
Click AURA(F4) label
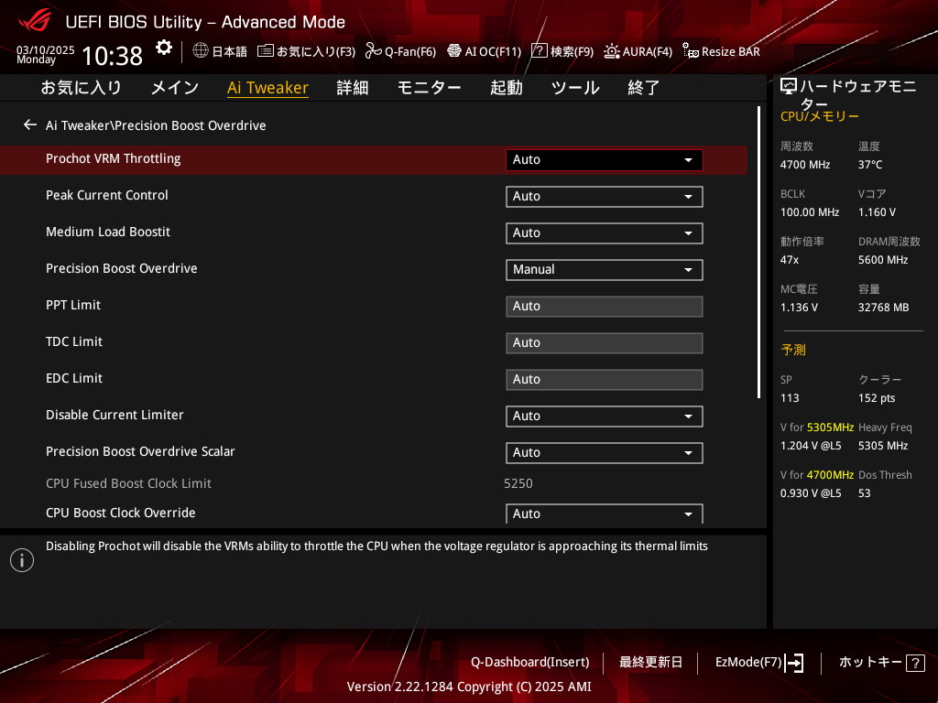coord(648,51)
